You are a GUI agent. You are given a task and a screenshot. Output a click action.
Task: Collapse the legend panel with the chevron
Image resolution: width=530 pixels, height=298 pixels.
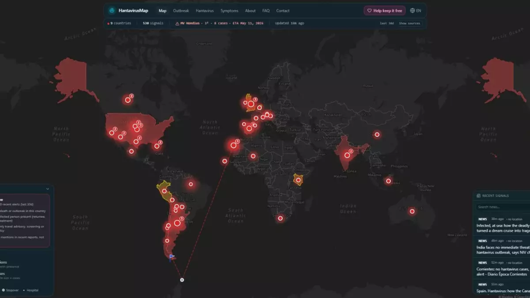[47, 189]
